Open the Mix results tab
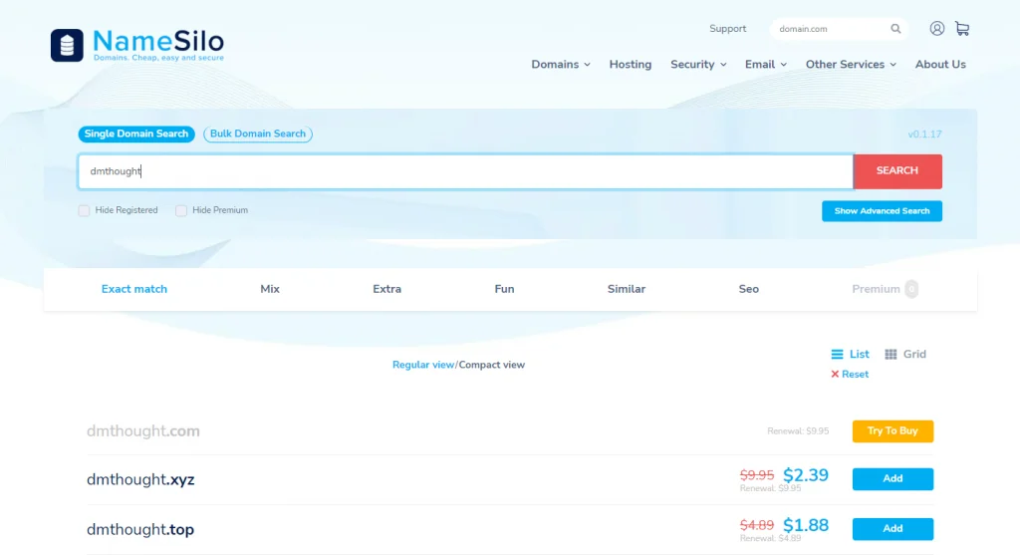This screenshot has width=1020, height=555. 270,289
